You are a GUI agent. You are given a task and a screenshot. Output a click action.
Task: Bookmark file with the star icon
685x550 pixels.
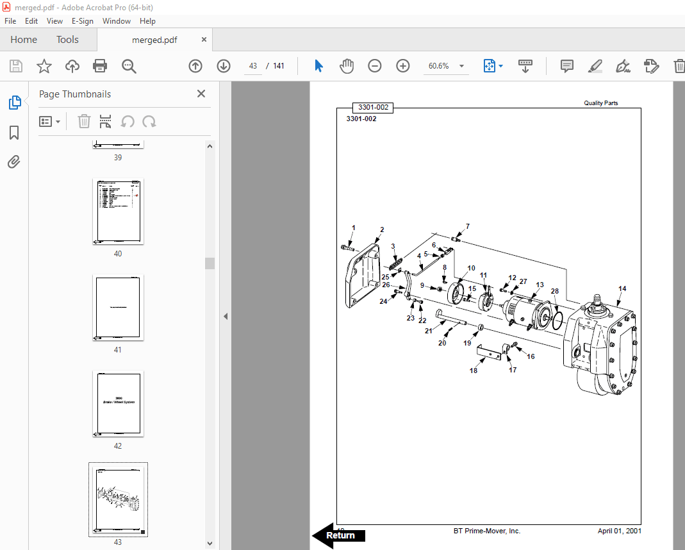(44, 66)
